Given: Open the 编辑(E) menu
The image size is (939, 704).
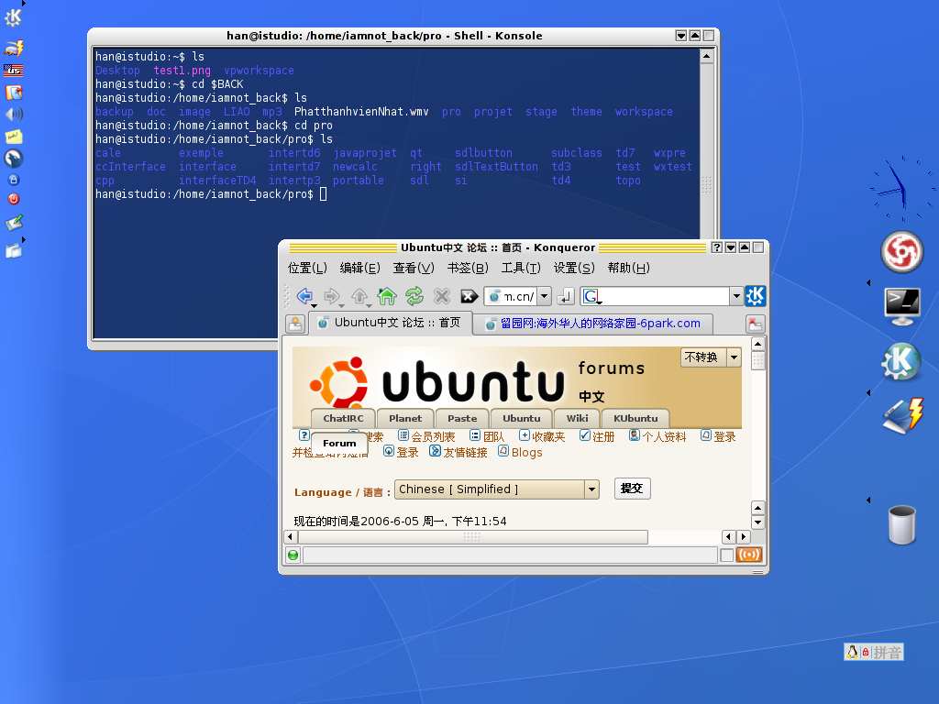Looking at the screenshot, I should pyautogui.click(x=359, y=268).
